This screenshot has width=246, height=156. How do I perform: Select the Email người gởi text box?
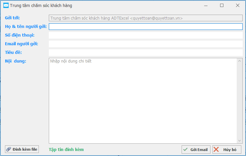[145, 44]
